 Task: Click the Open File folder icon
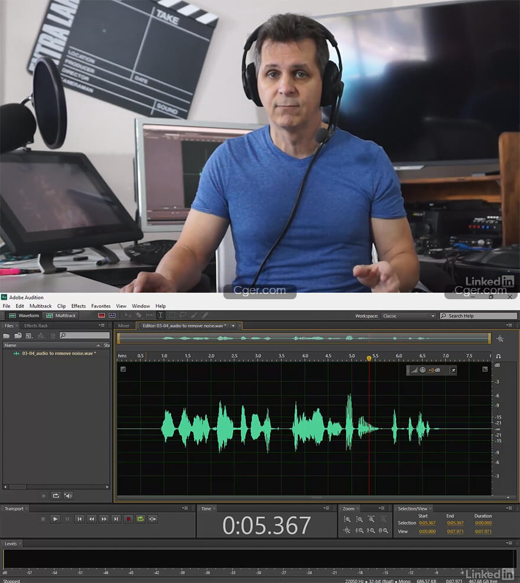[x=6, y=335]
